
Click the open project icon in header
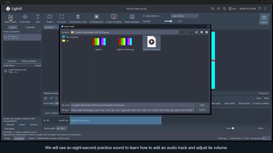click(x=218, y=8)
